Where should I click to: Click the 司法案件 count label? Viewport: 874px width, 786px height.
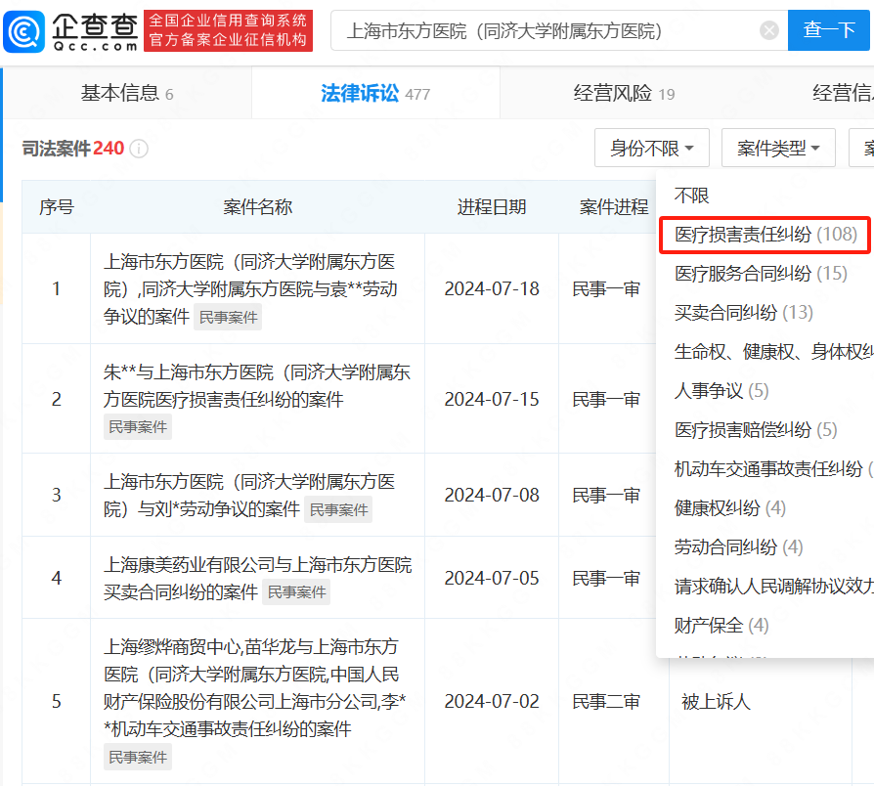click(73, 149)
